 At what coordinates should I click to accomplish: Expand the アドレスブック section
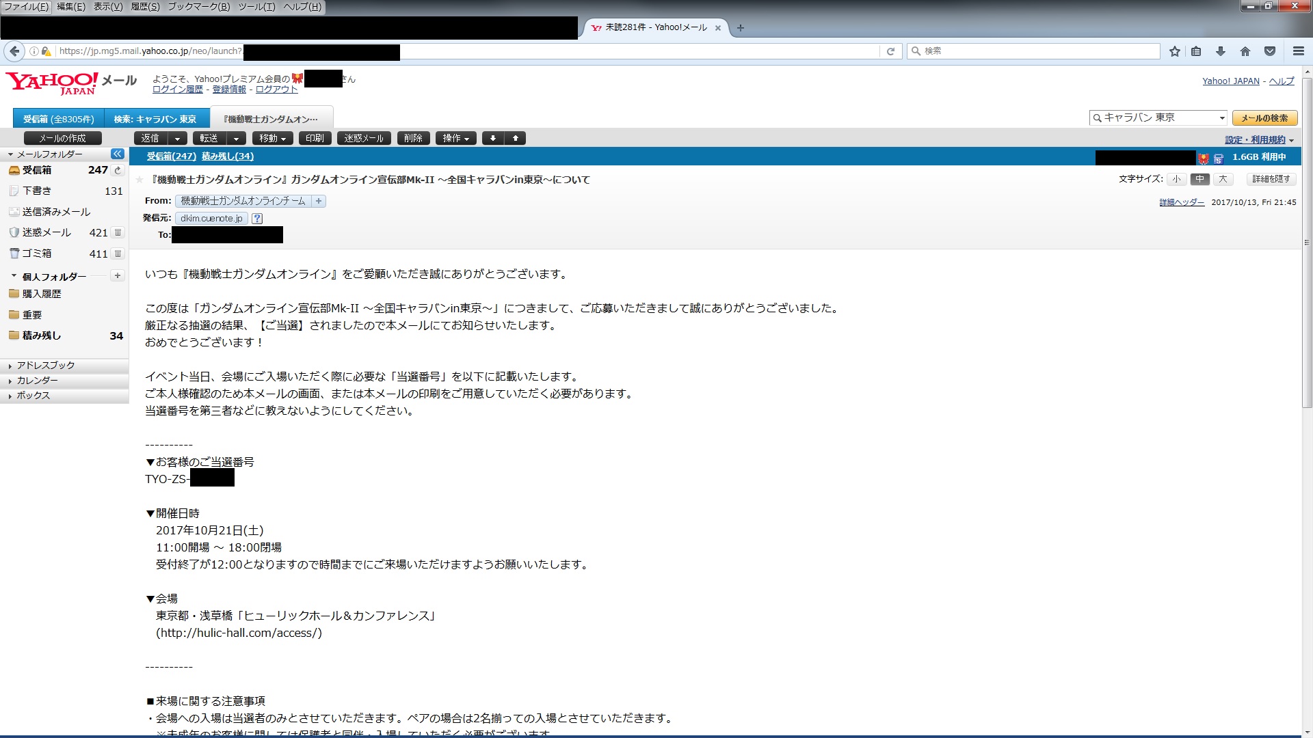(x=45, y=366)
